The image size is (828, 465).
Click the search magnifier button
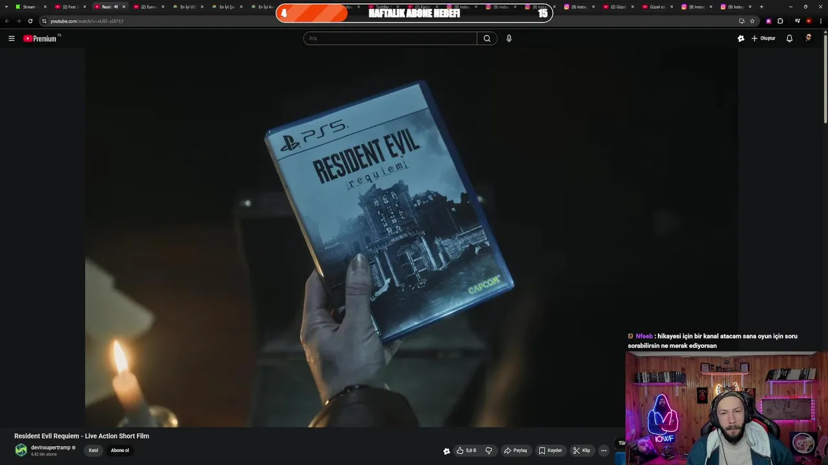point(487,38)
